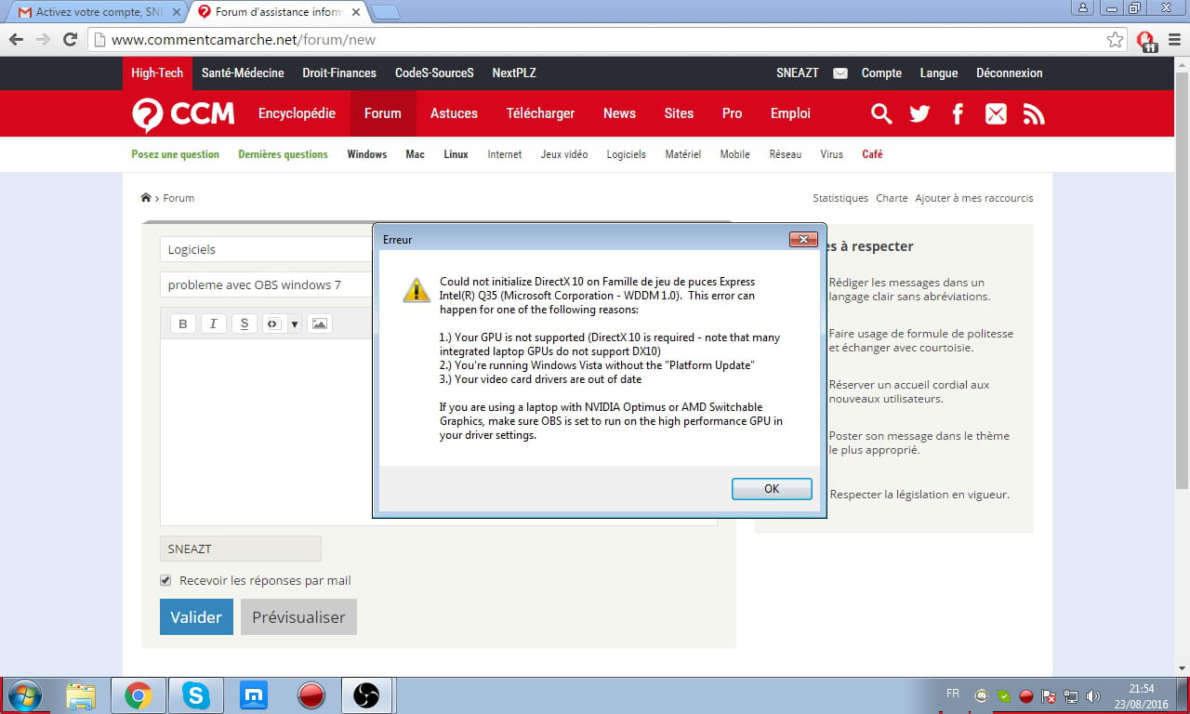Click the Chrome profile person icon
This screenshot has width=1190, height=714.
1083,7
